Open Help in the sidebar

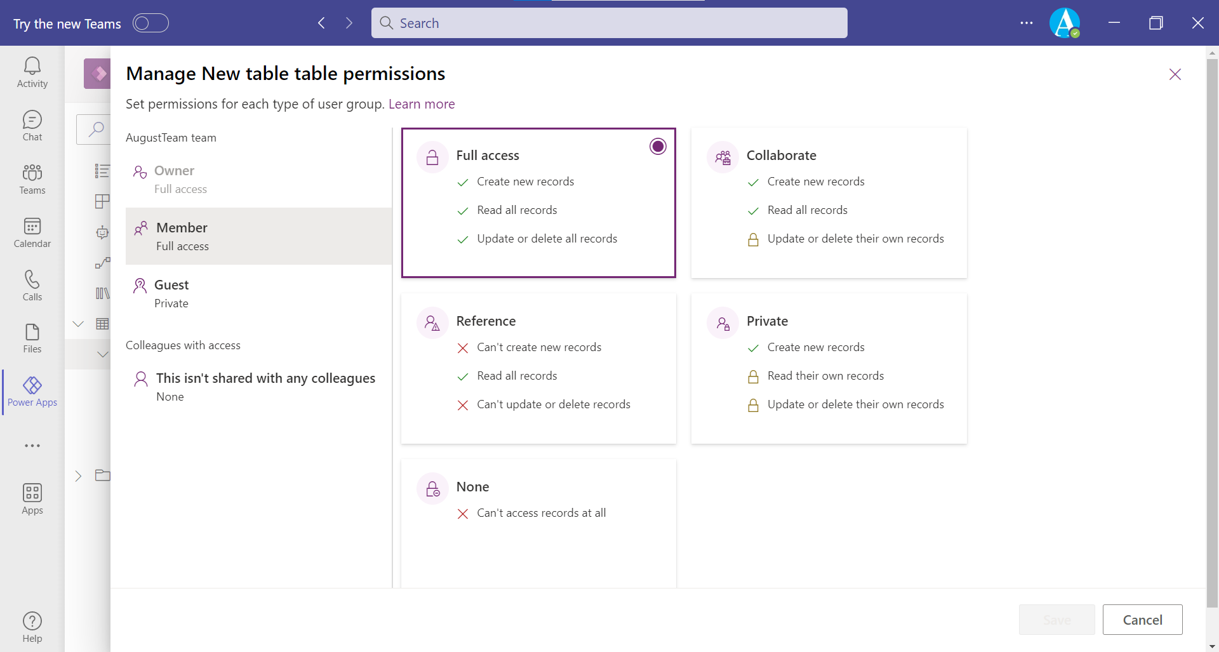[32, 627]
